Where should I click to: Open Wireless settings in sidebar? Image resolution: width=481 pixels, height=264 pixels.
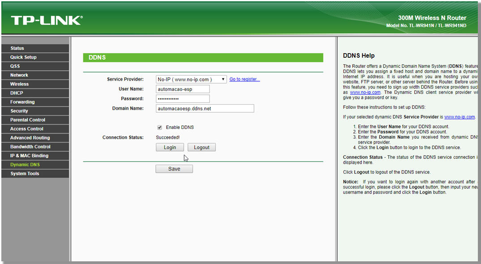click(35, 84)
